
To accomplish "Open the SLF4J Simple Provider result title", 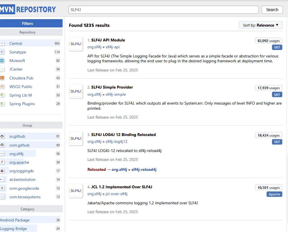I will coord(112,87).
